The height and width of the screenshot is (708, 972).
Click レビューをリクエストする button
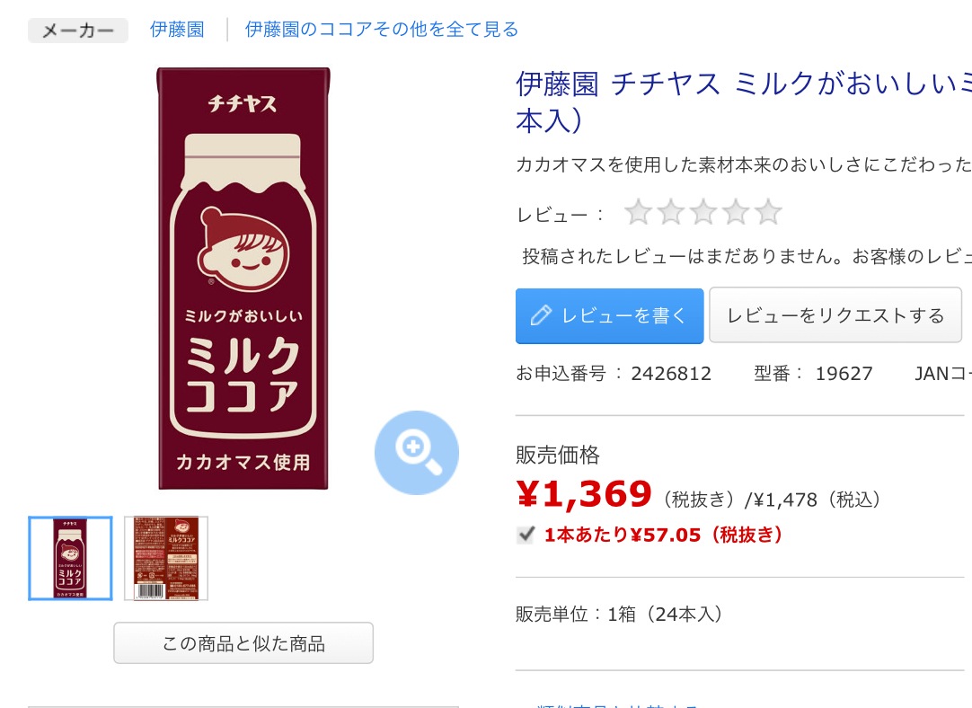click(x=835, y=315)
